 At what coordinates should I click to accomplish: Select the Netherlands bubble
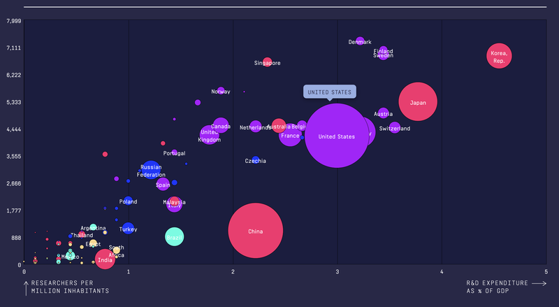coord(255,127)
